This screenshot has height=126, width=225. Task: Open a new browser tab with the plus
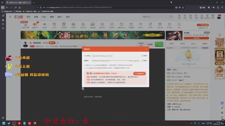(x=34, y=3)
